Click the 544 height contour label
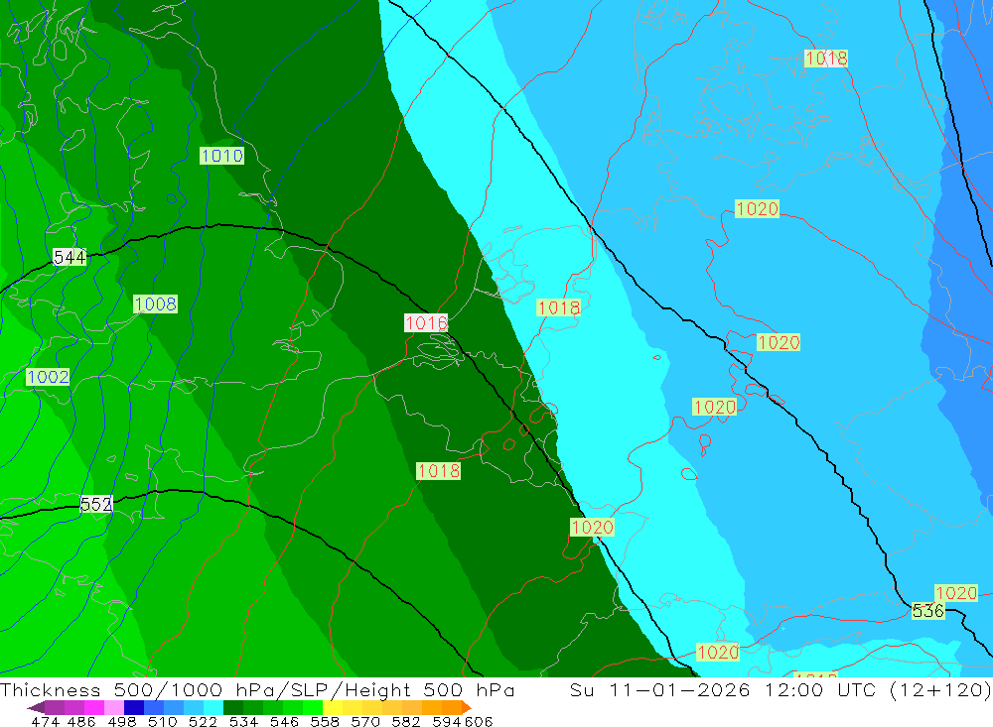The height and width of the screenshot is (727, 993). pyautogui.click(x=70, y=258)
